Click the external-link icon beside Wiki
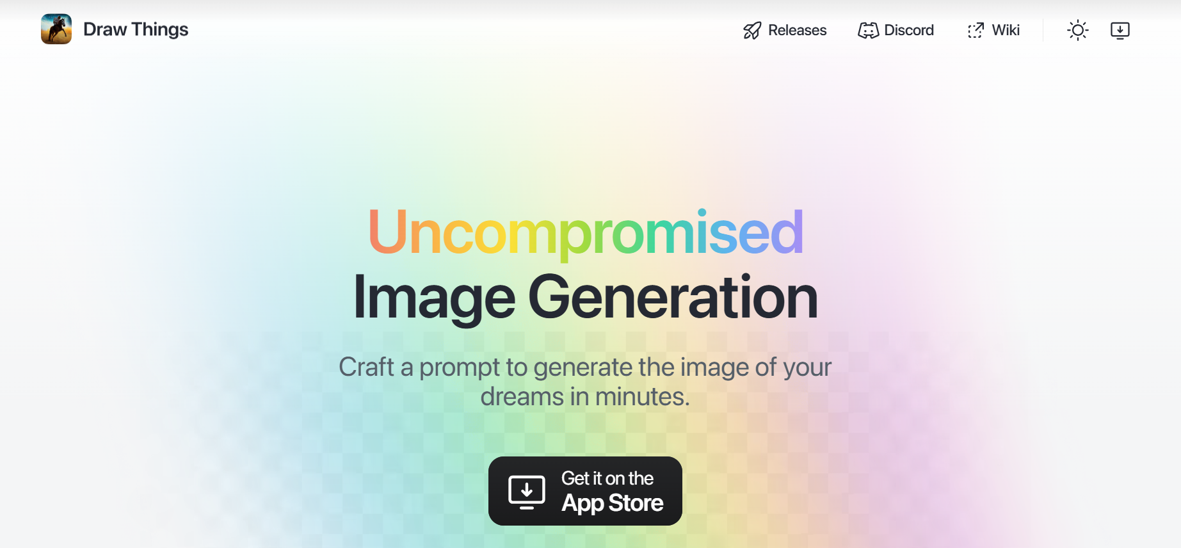 976,30
